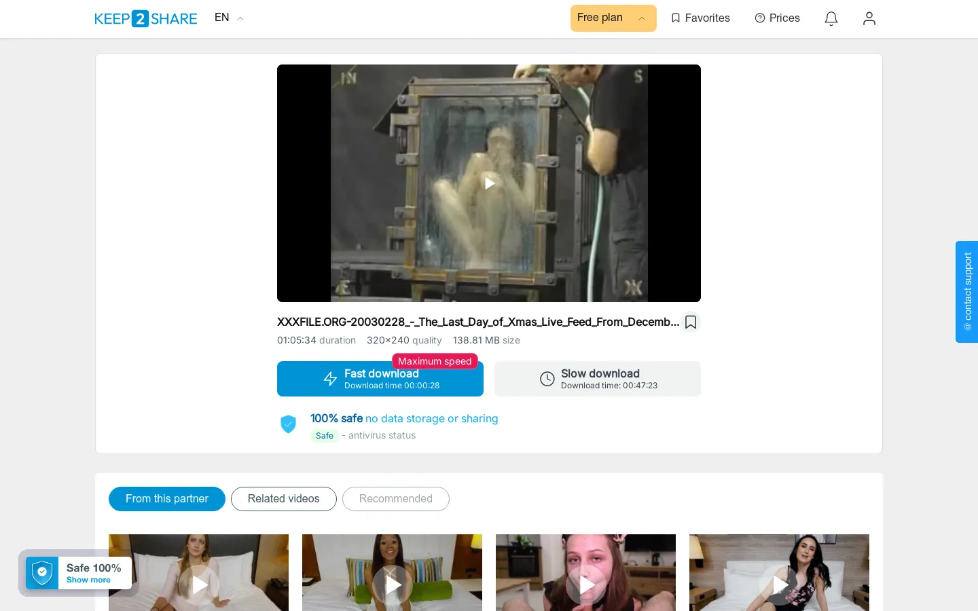This screenshot has height=611, width=978.
Task: Click the Prices question mark icon
Action: 760,18
